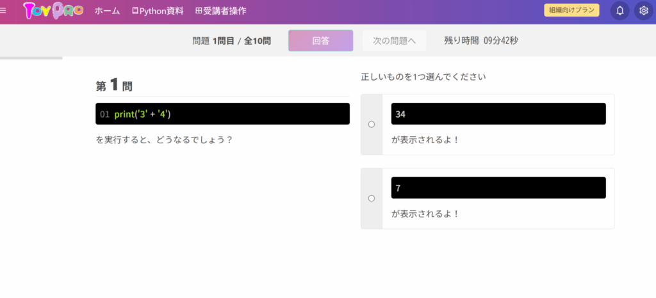
Task: Click the ToyPro logo
Action: coord(53,11)
